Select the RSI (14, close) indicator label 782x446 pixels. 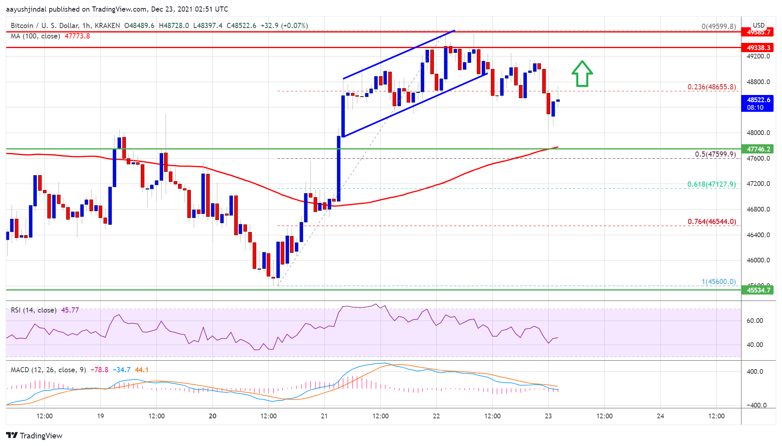[34, 310]
